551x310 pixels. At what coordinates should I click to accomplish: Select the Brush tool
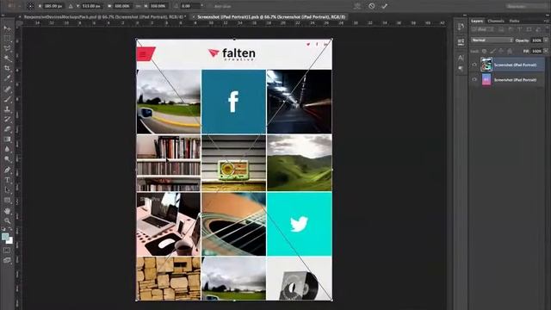[x=7, y=99]
